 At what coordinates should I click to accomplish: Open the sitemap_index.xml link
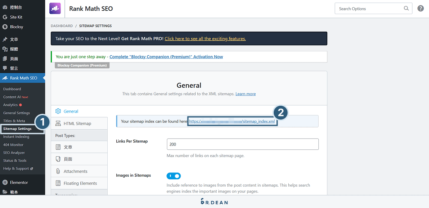point(232,122)
